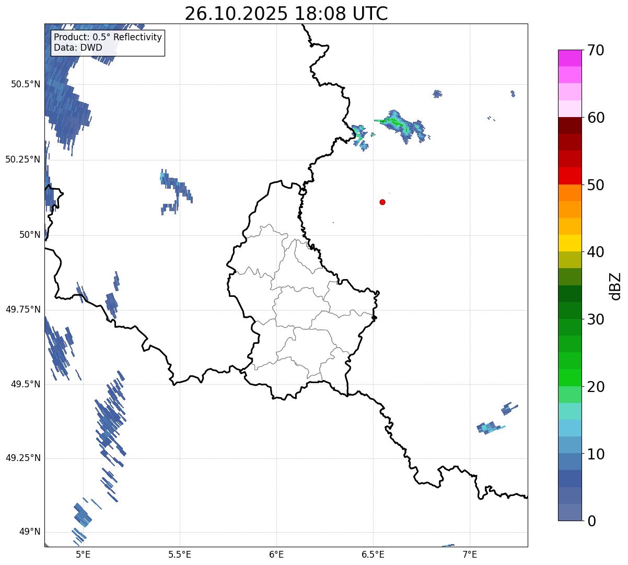Pick the magenta swatch at top of colorbar
Image resolution: width=628 pixels, height=565 pixels.
570,58
